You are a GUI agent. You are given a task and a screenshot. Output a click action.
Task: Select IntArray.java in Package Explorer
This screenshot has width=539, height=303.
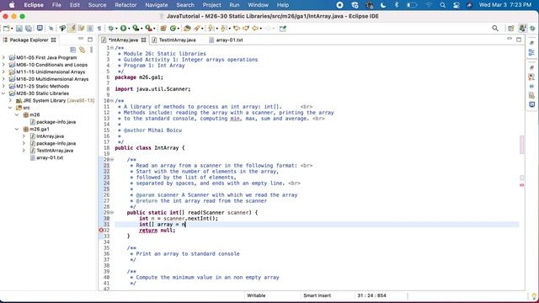click(x=50, y=136)
